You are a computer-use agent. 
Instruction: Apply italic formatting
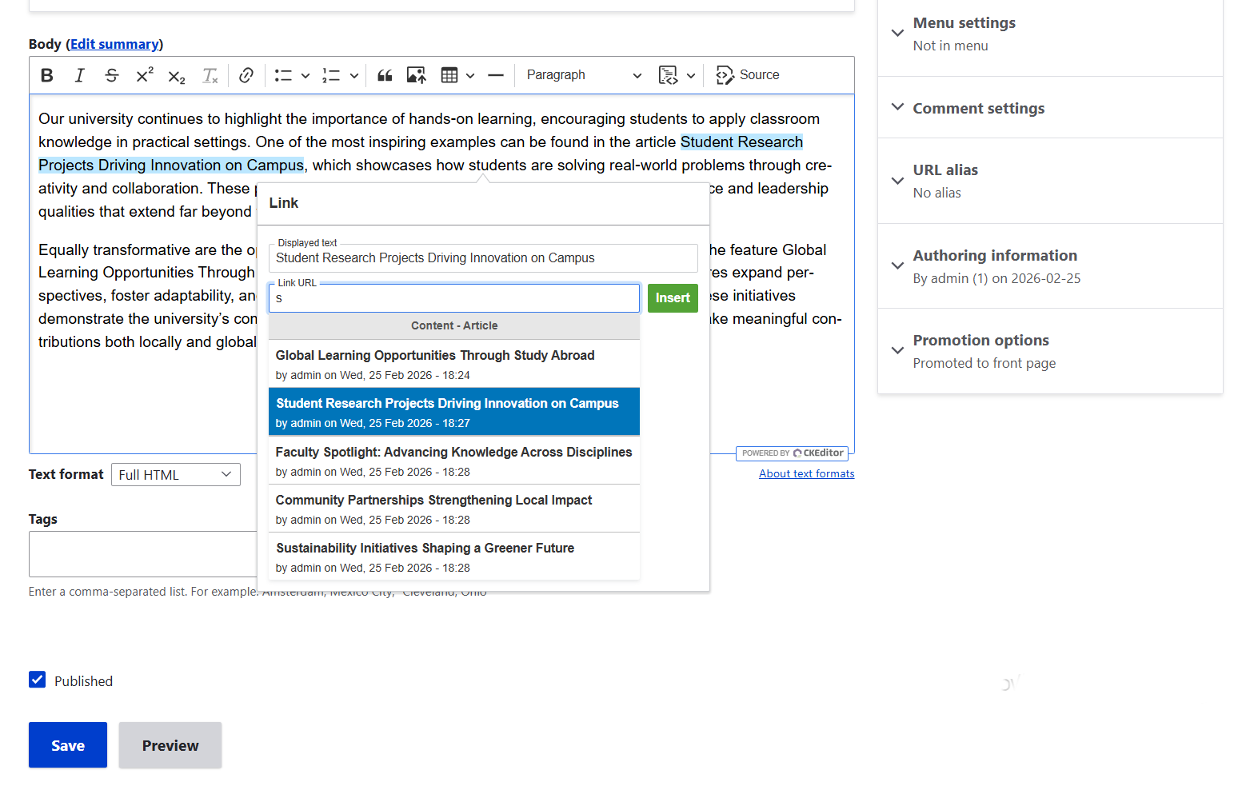[x=79, y=74]
